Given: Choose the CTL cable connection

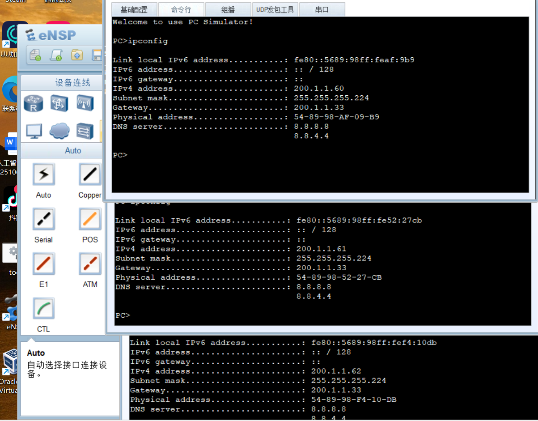Looking at the screenshot, I should tap(43, 309).
